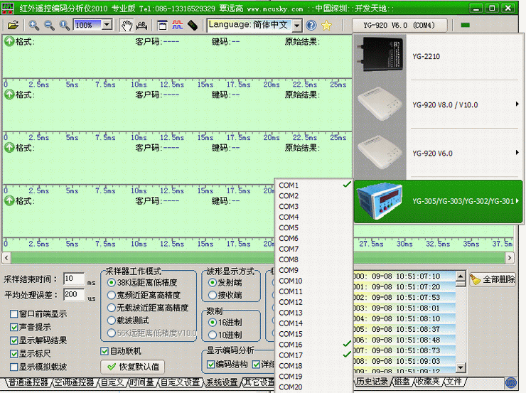Image resolution: width=526 pixels, height=393 pixels.
Task: Click the 恢复默认值 button
Action: tap(133, 367)
